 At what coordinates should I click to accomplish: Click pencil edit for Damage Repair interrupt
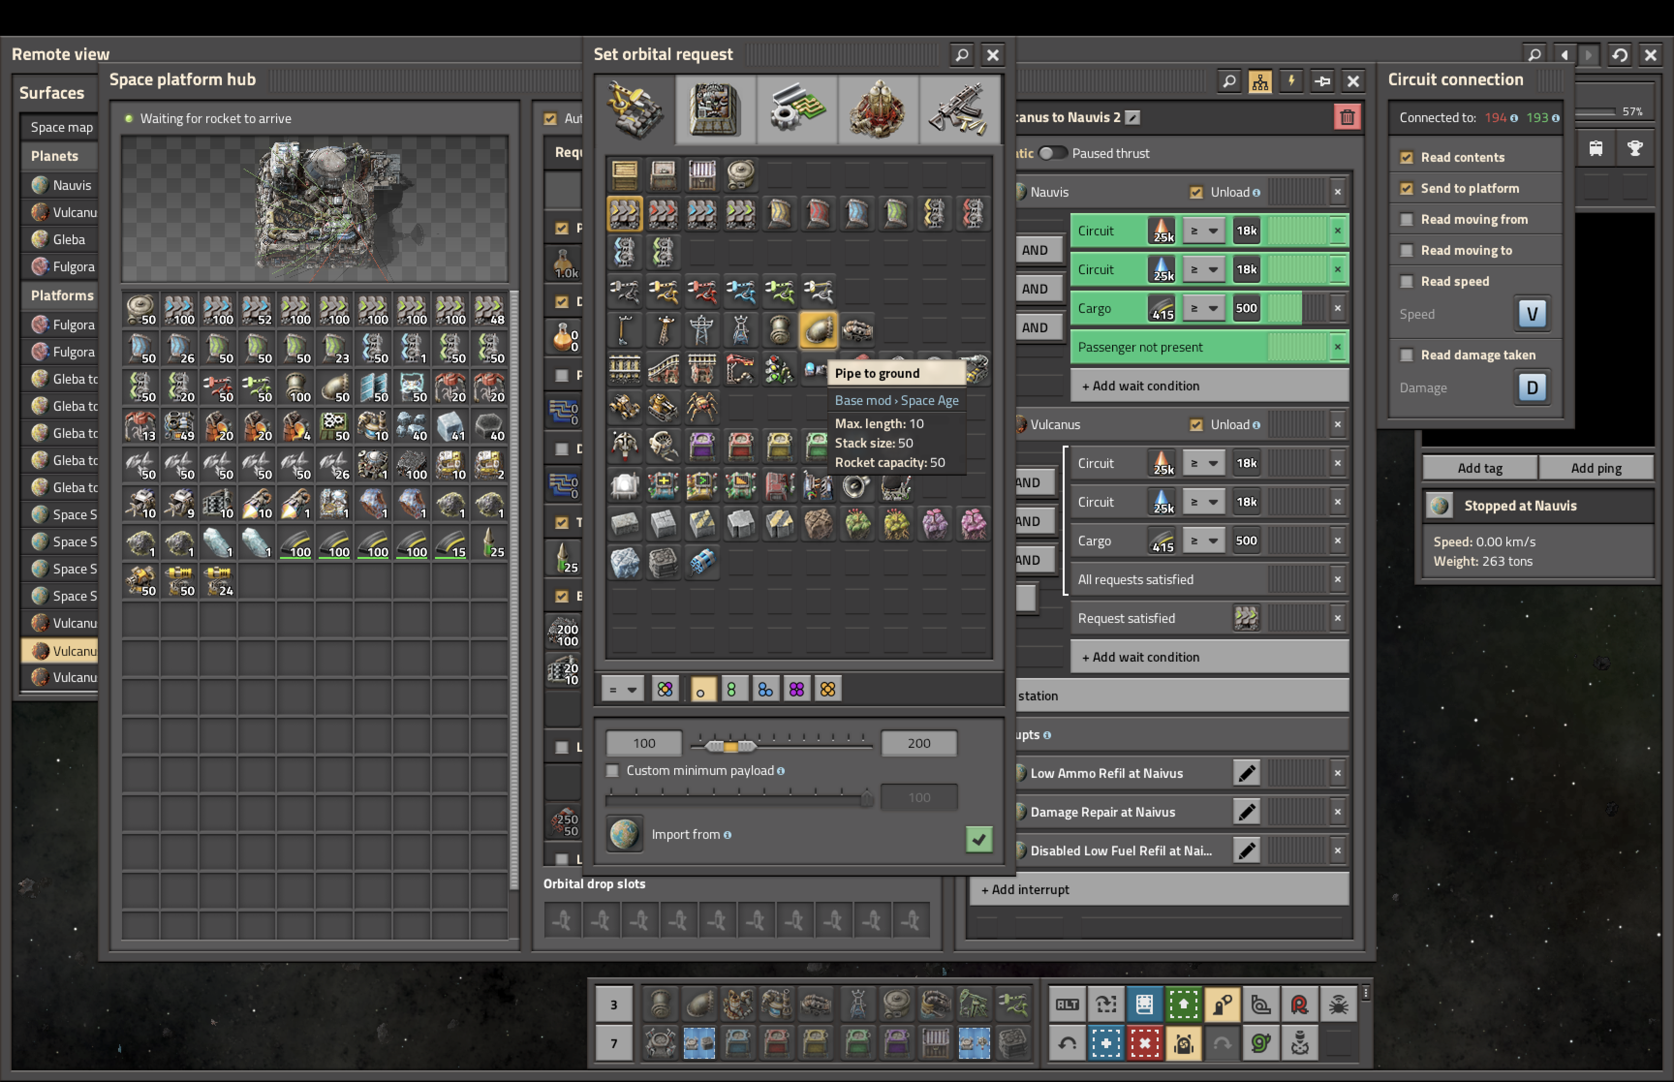tap(1246, 812)
